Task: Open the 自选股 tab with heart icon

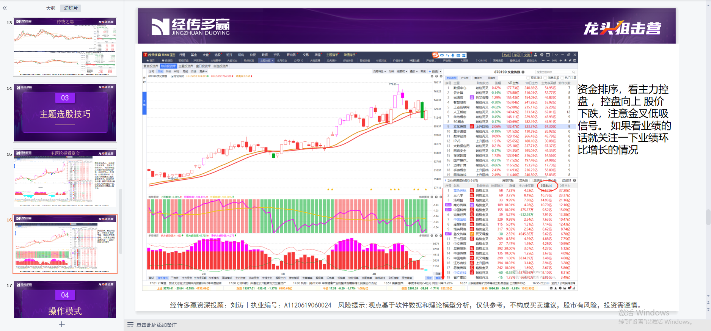Action: pos(167,61)
